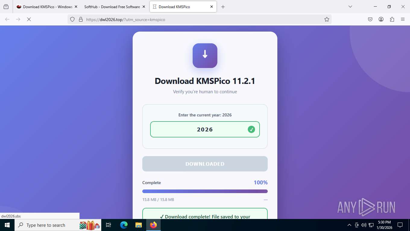Go back to previous page
Viewport: 410px width, 231px height.
(x=7, y=19)
